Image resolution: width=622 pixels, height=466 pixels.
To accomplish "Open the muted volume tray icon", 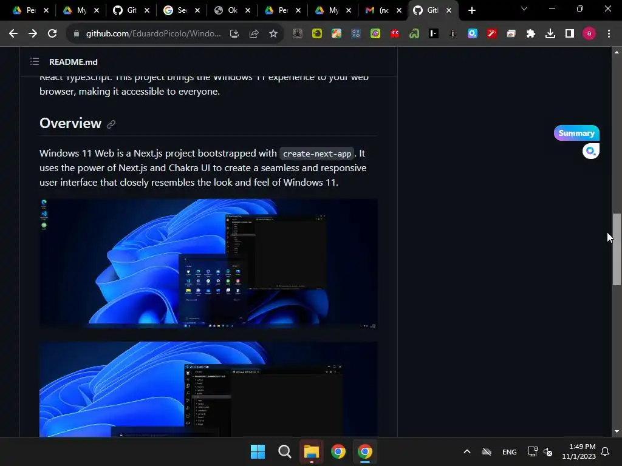I will click(548, 451).
